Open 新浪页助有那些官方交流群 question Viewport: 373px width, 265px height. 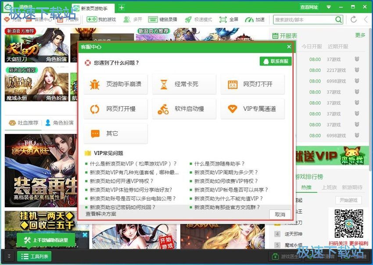coord(227,207)
